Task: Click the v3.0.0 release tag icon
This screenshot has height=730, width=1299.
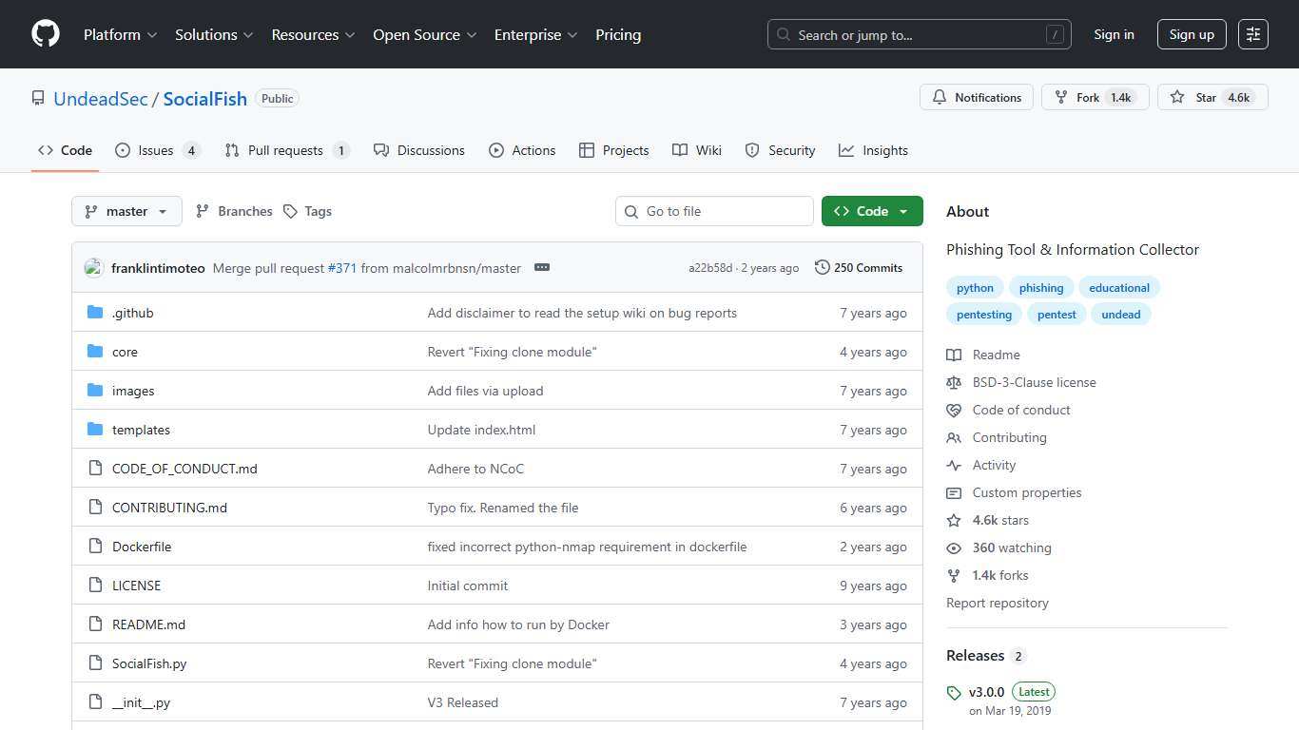Action: coord(954,692)
